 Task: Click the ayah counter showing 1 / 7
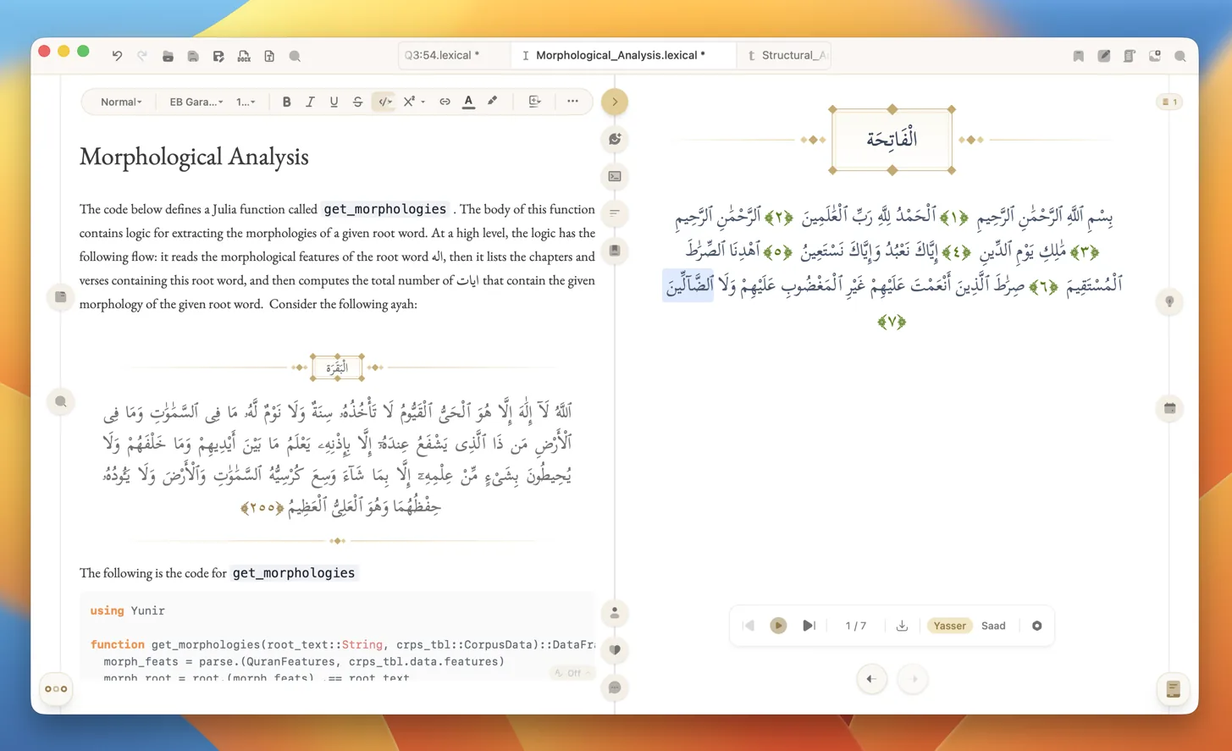coord(855,626)
